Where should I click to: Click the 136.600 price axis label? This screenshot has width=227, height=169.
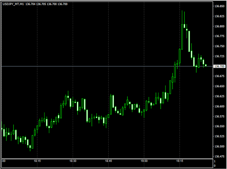219,106
